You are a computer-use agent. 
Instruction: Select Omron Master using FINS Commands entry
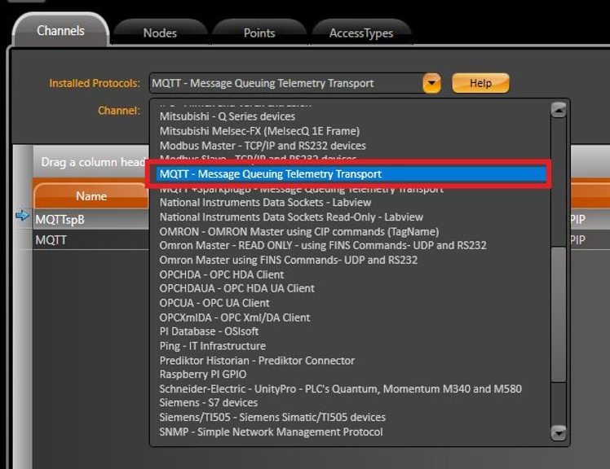(288, 260)
